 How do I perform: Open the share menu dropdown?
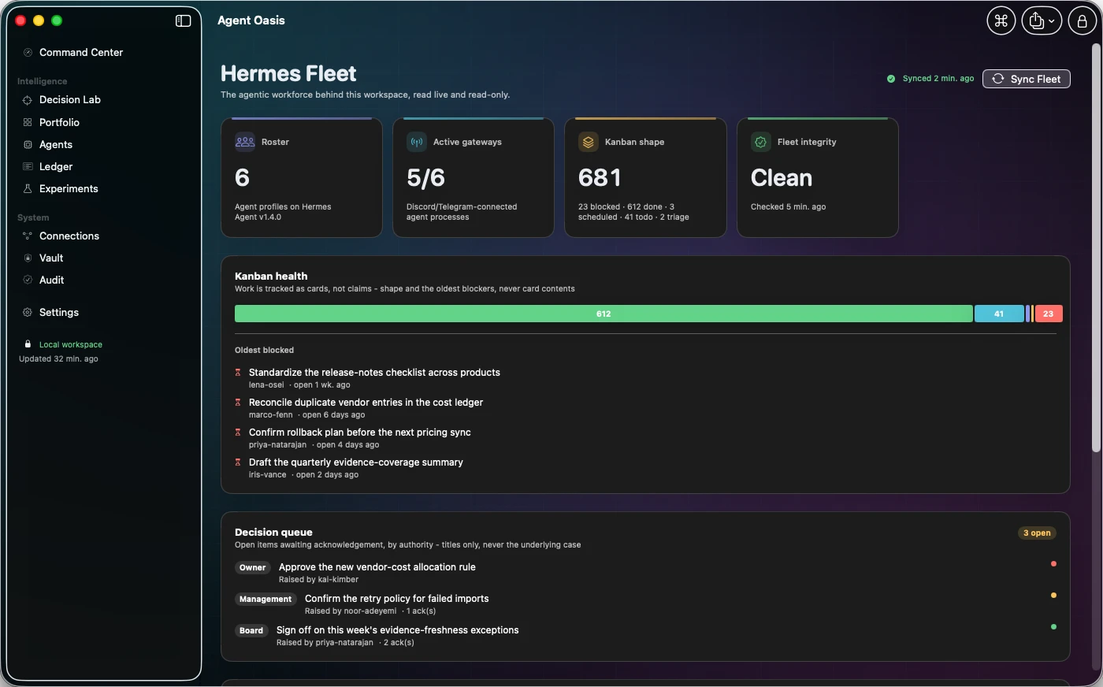click(x=1042, y=21)
